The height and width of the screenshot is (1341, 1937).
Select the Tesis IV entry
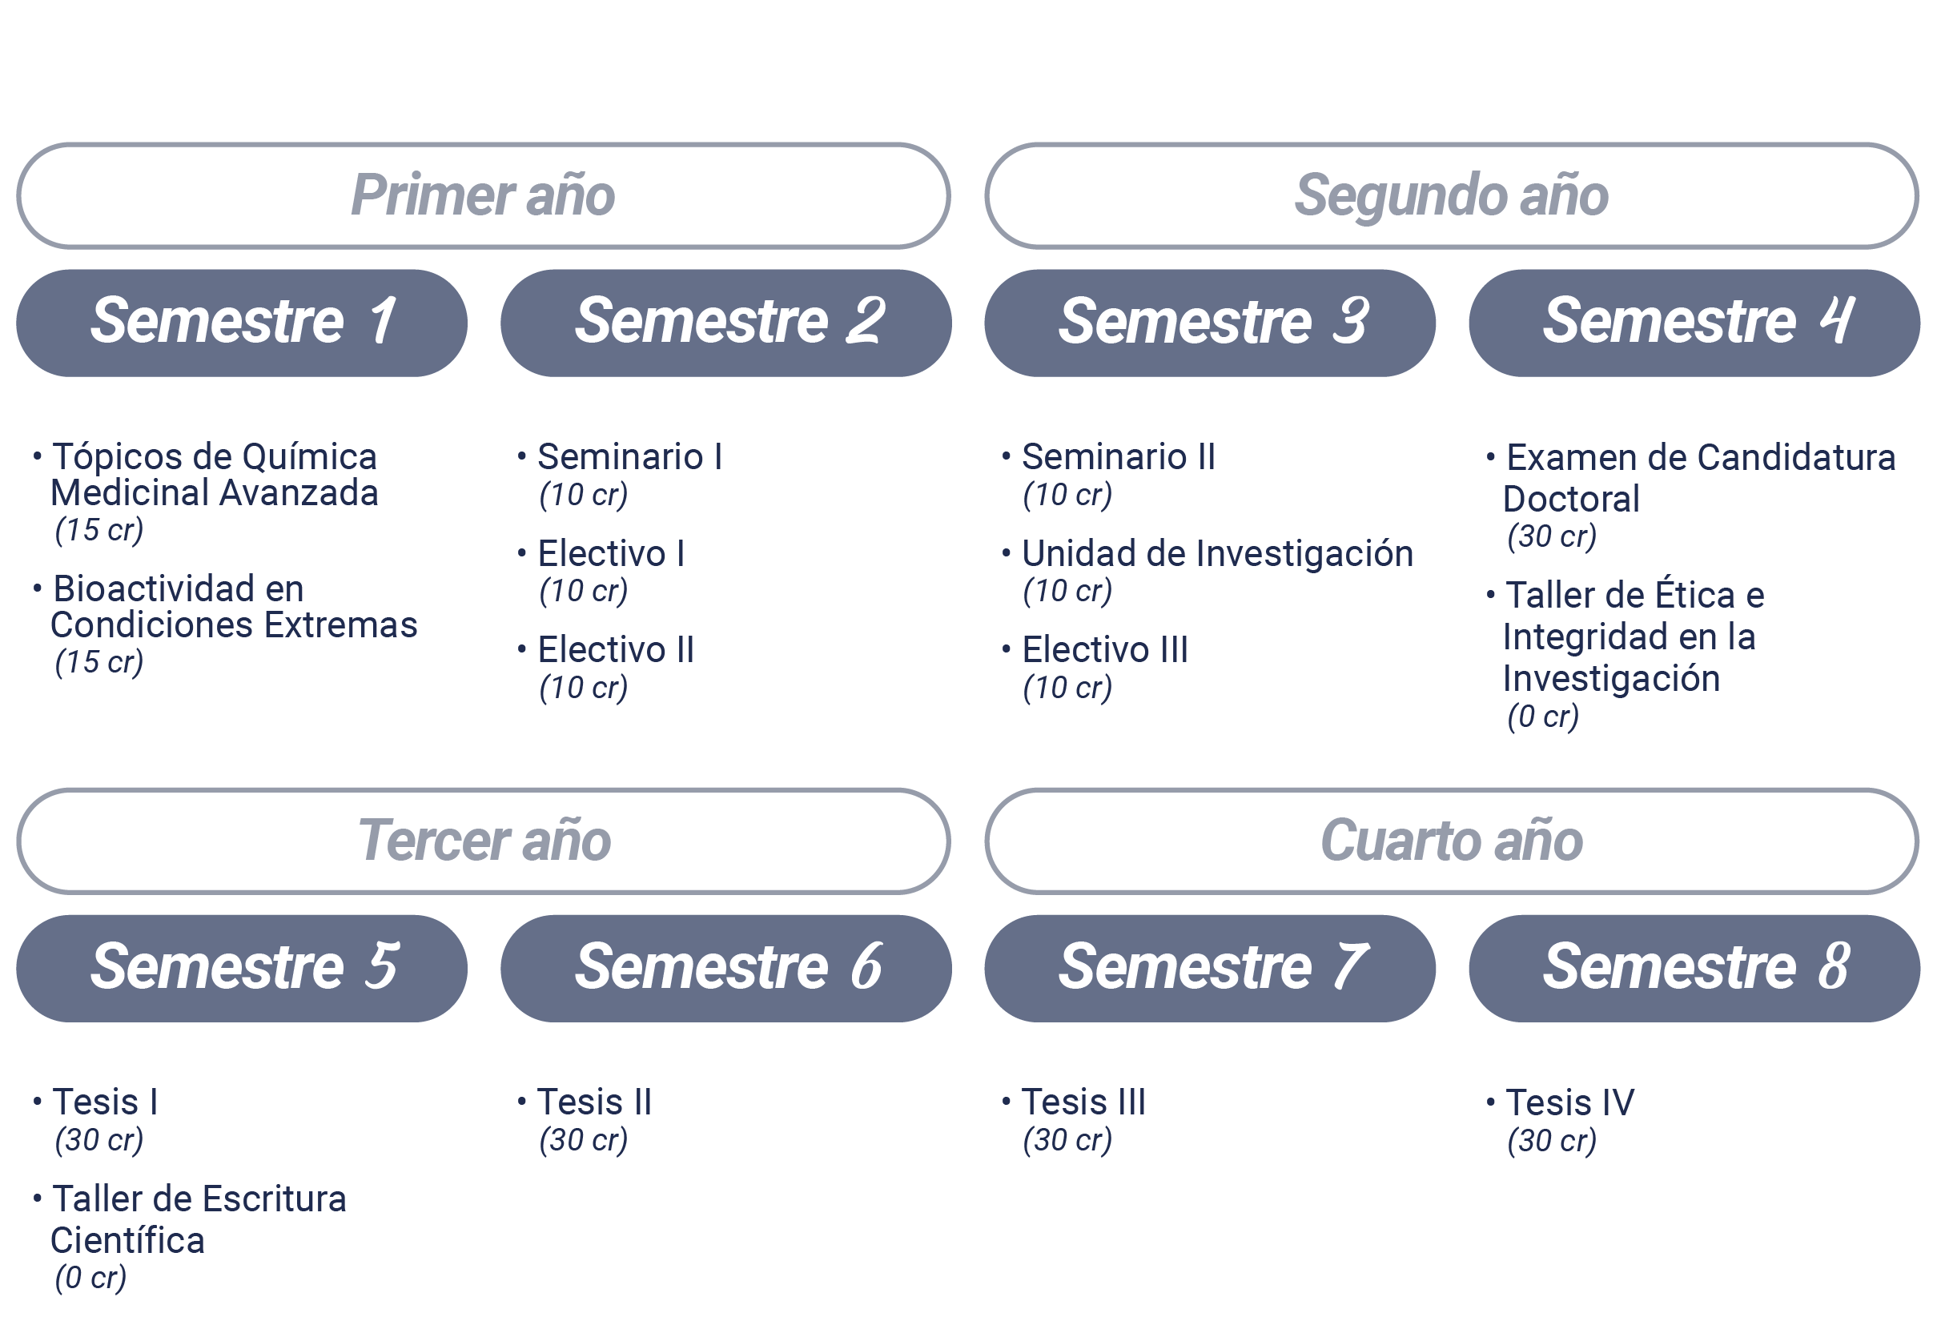tap(1569, 1102)
